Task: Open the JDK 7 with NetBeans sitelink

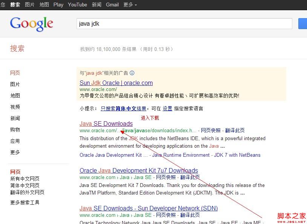Action: click(x=237, y=155)
